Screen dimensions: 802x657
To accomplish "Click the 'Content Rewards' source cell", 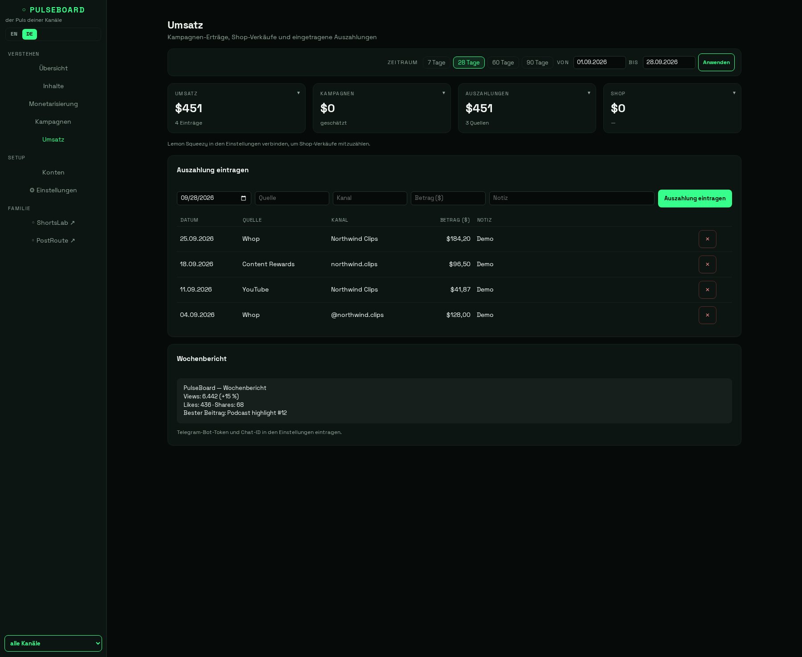I will coord(268,264).
